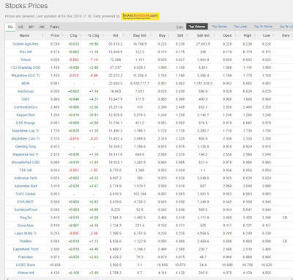The height and width of the screenshot is (280, 293).
Task: Sort table by the Rem column header
Action: [x=286, y=35]
